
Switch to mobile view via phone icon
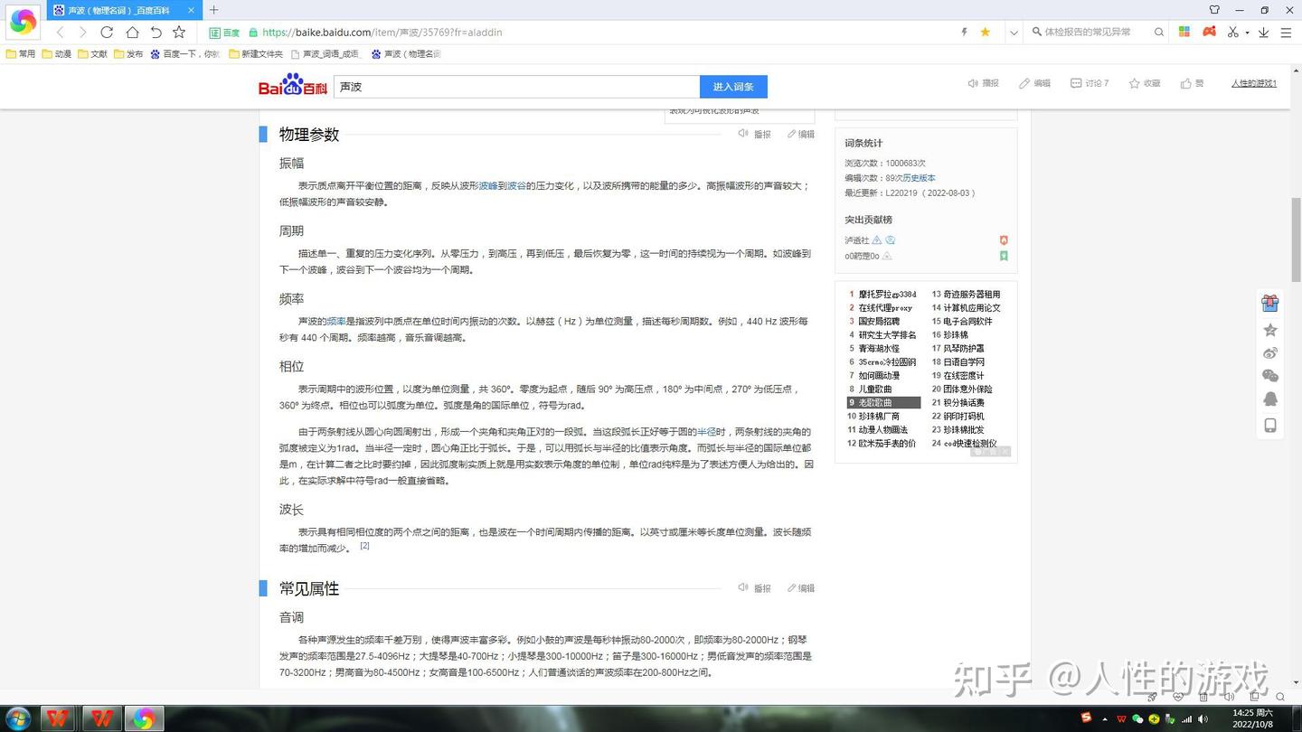(1270, 424)
